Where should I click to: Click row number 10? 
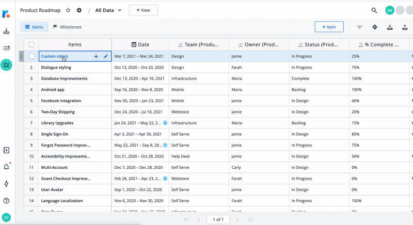coord(31,156)
